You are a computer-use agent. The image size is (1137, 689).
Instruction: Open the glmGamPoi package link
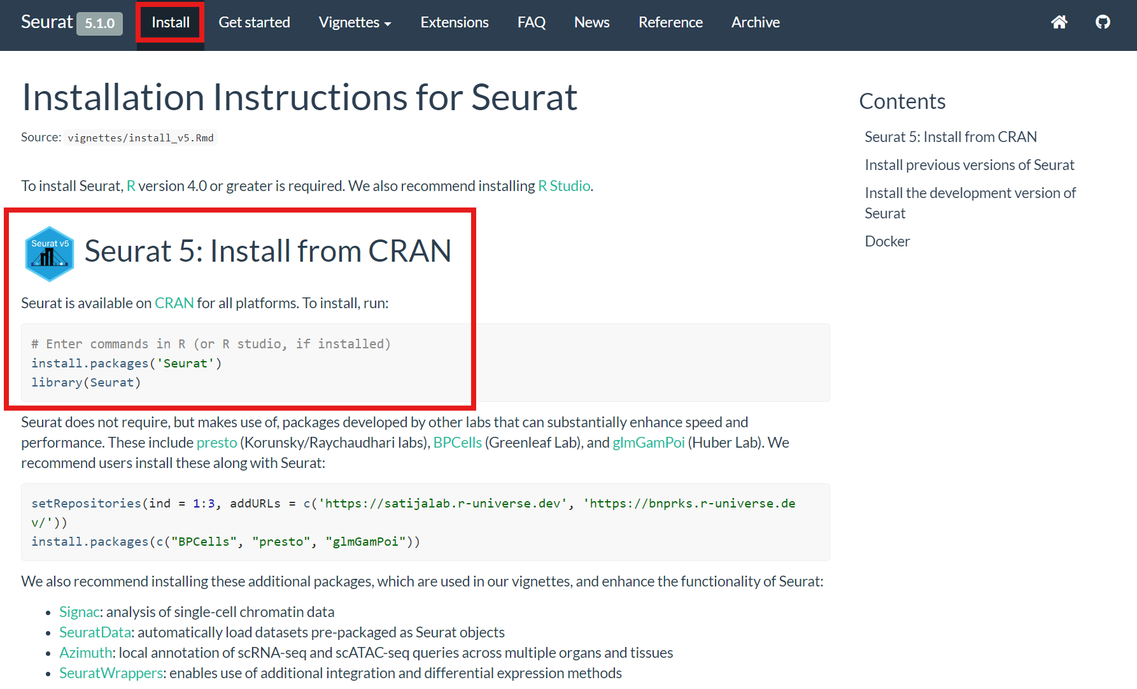[648, 443]
